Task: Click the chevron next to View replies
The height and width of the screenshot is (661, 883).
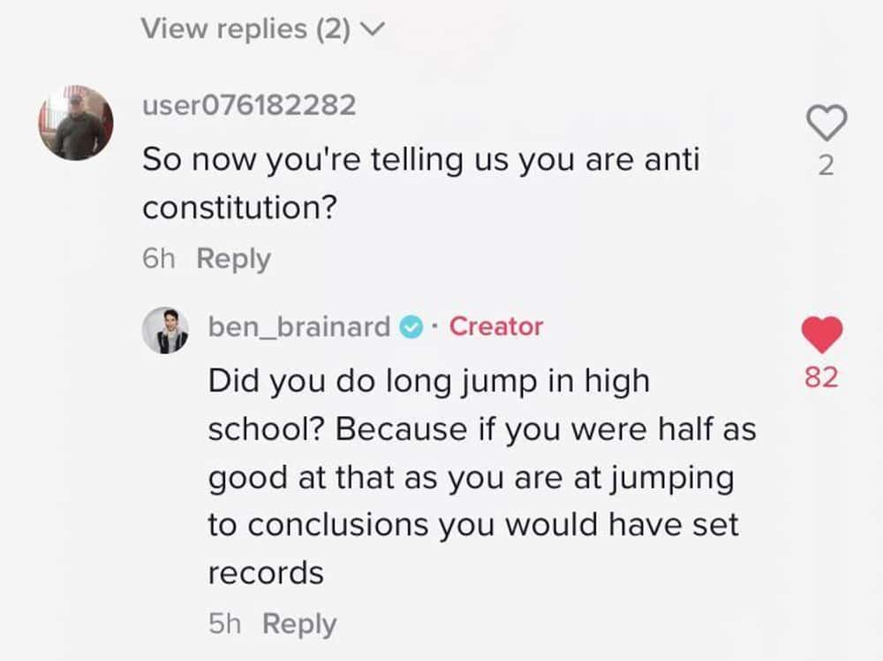Action: point(373,28)
